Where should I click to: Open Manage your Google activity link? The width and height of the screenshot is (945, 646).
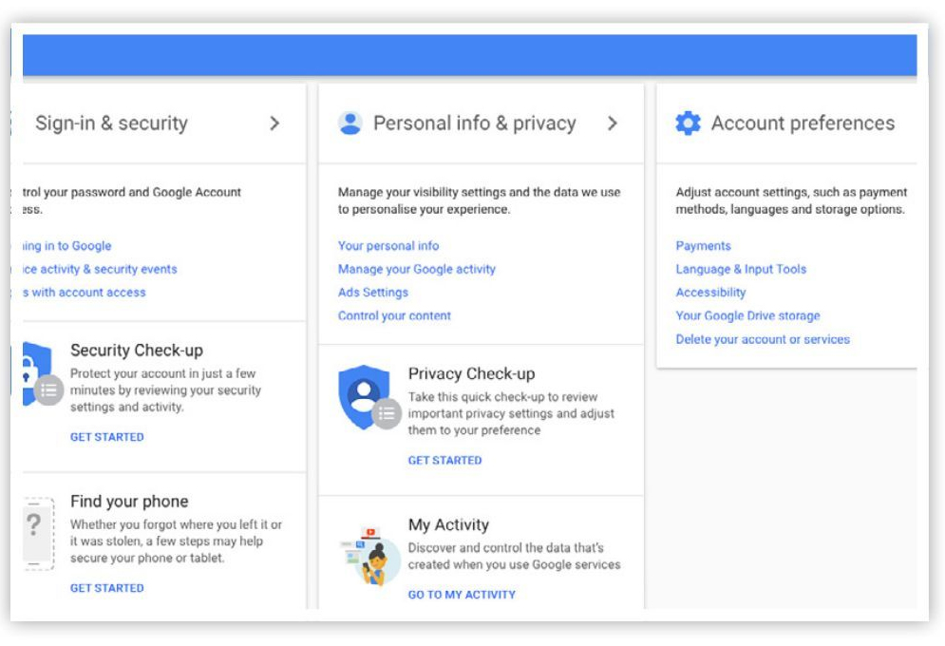click(417, 269)
